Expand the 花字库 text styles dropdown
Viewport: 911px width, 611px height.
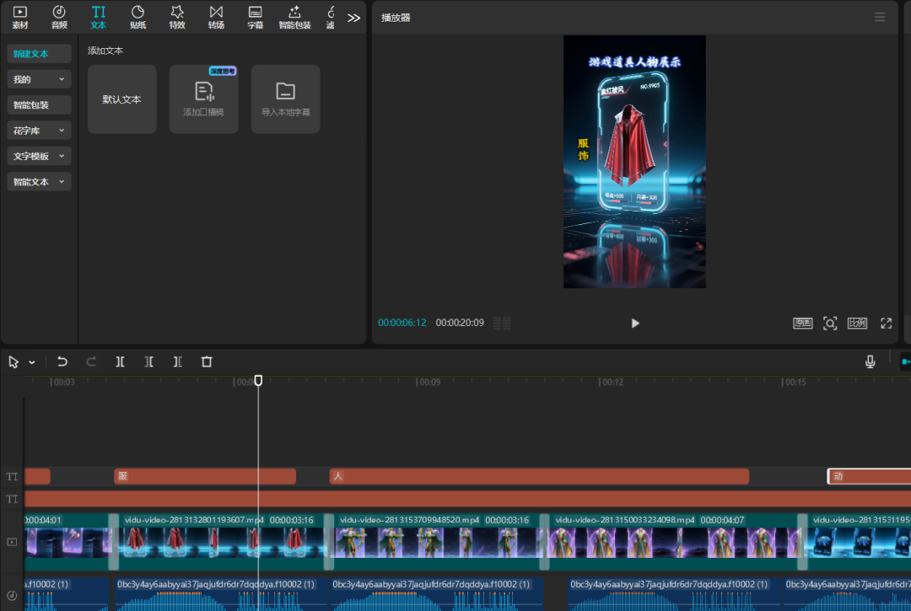pyautogui.click(x=39, y=130)
